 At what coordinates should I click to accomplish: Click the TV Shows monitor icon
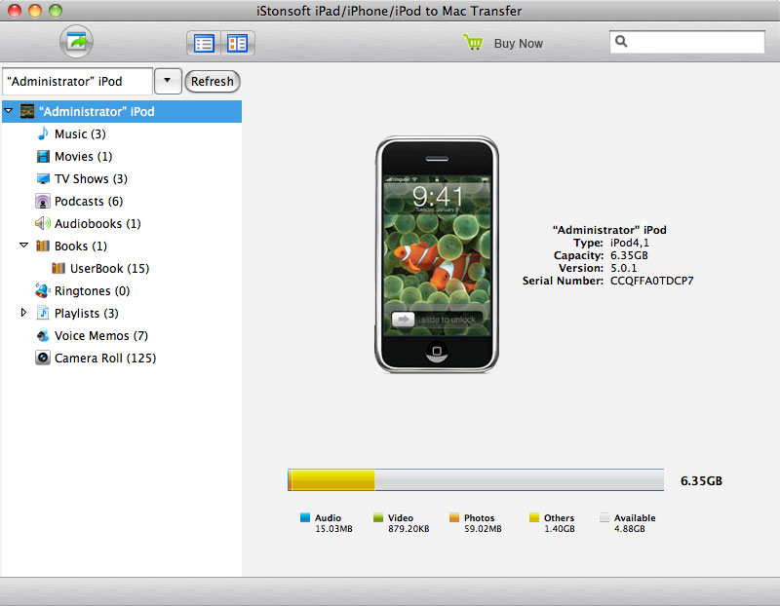pos(43,178)
